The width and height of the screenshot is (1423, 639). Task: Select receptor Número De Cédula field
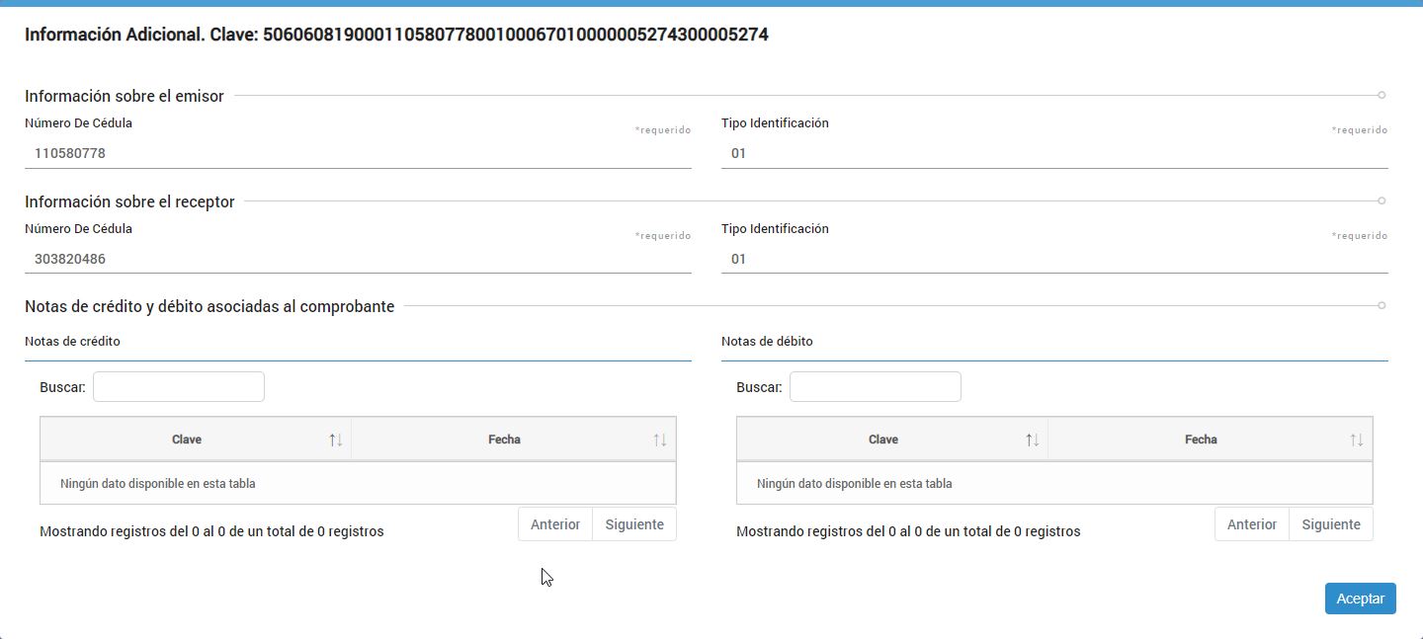pos(358,259)
